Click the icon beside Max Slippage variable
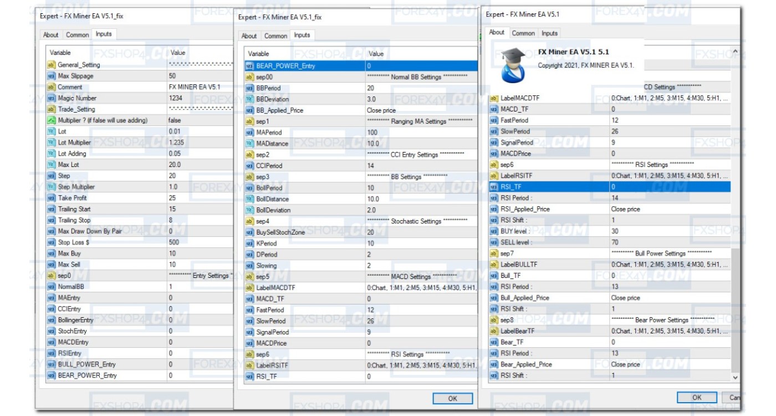The width and height of the screenshot is (776, 416). click(x=51, y=76)
